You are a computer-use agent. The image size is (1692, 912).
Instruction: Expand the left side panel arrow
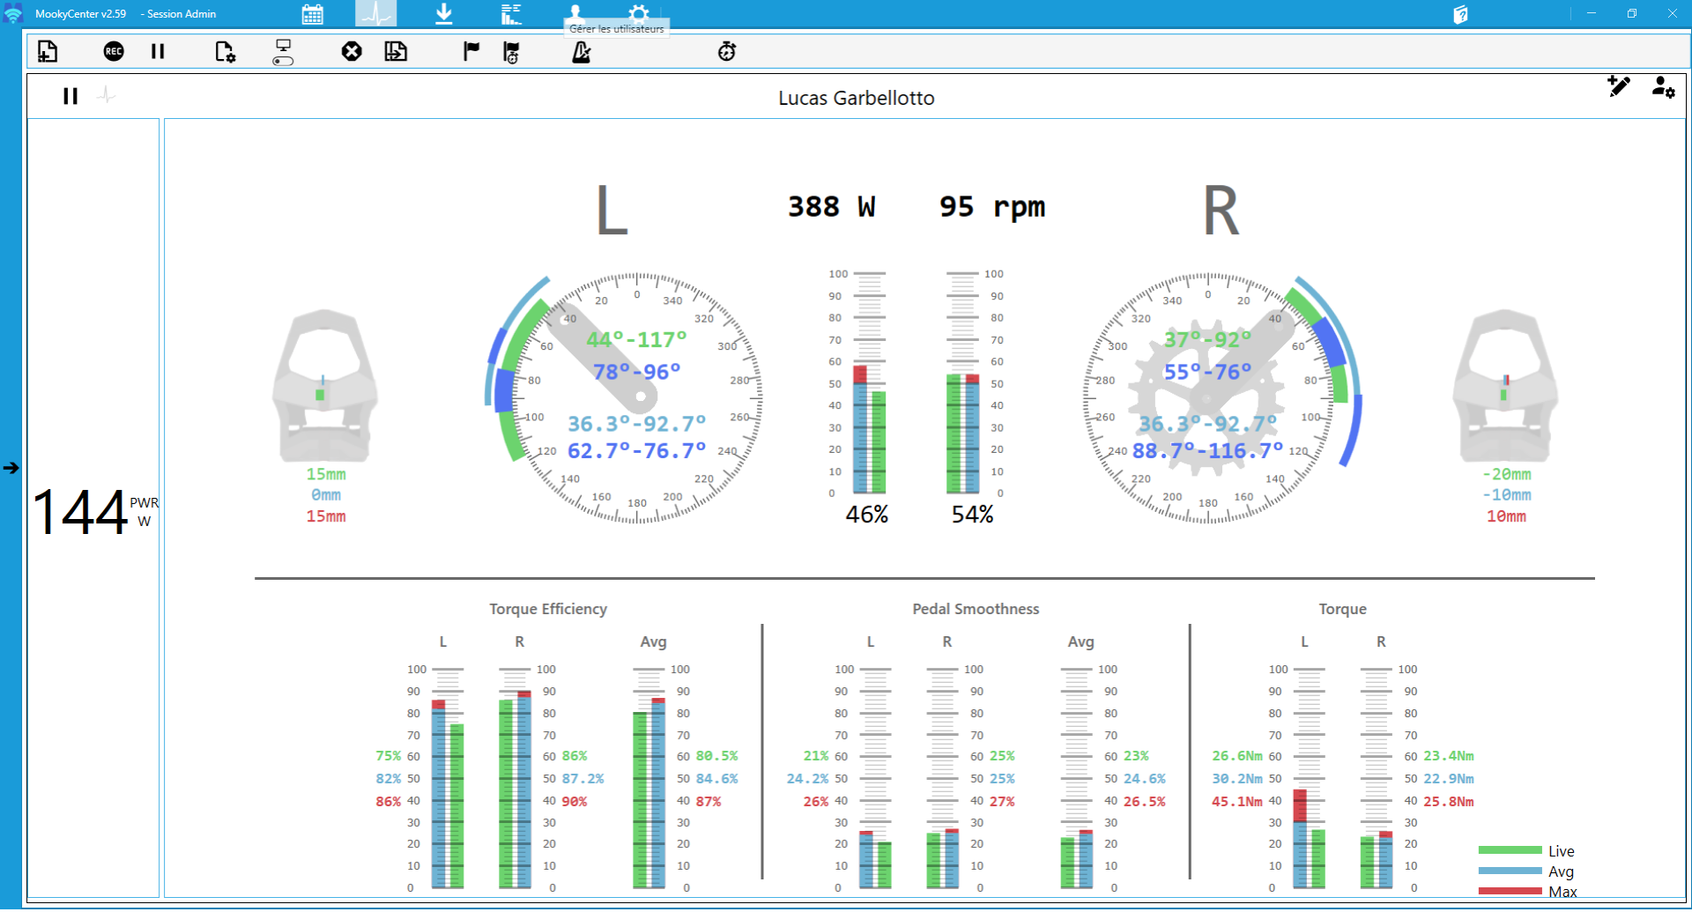(x=11, y=468)
